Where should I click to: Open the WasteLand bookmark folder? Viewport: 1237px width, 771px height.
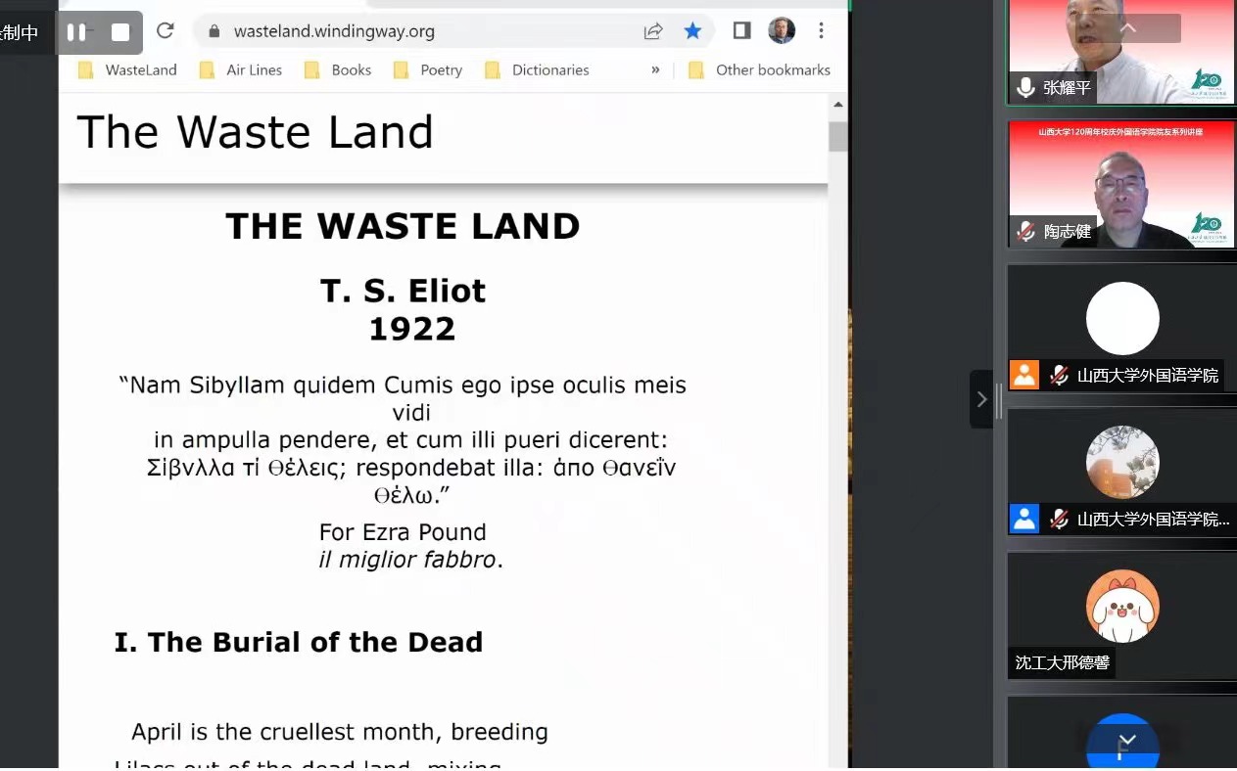[x=128, y=70]
